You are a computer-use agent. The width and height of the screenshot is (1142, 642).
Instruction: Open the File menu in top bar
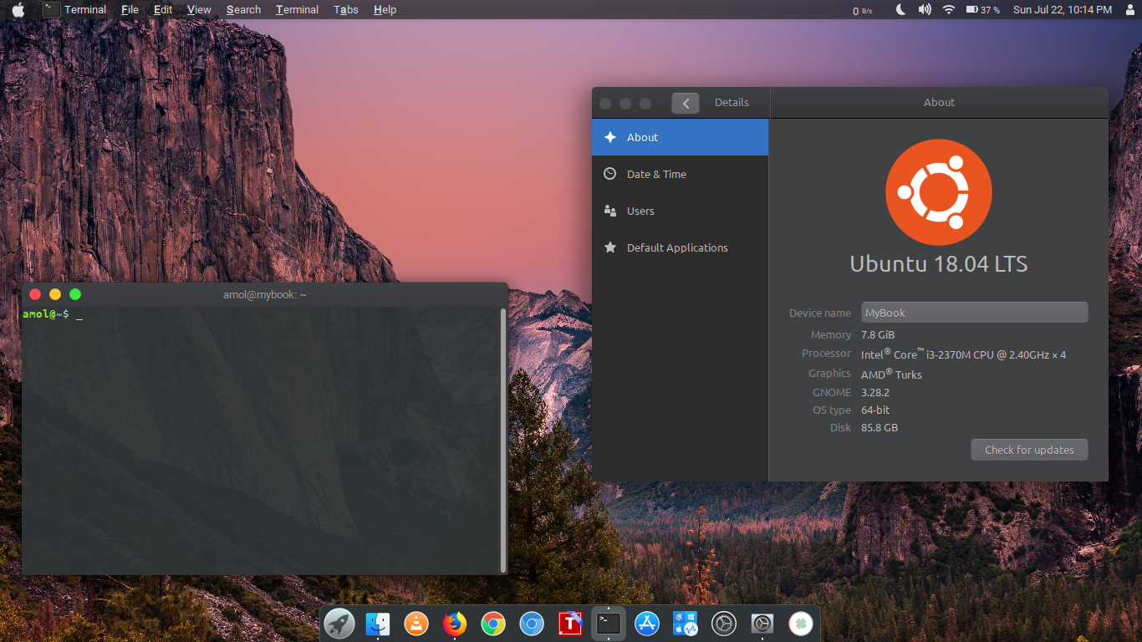coord(130,10)
